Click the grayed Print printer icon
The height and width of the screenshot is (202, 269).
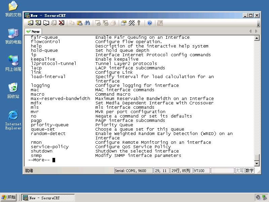pos(113,23)
